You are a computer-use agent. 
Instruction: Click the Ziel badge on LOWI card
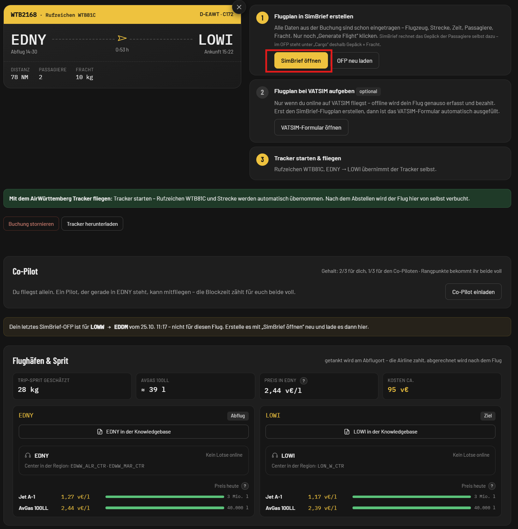pyautogui.click(x=488, y=416)
